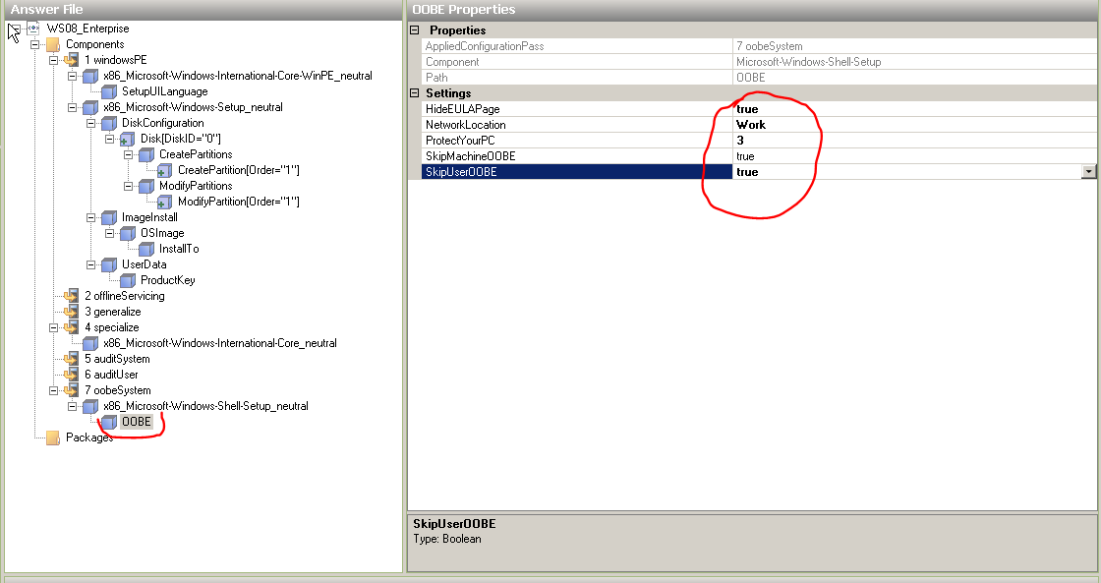Collapse the DiskConfiguration tree node
The width and height of the screenshot is (1101, 583).
[90, 123]
